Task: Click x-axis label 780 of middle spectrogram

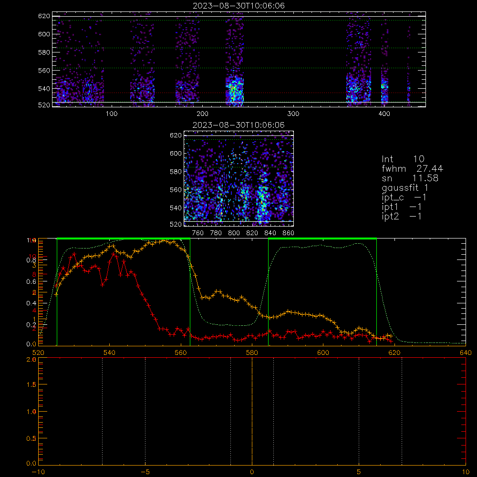Action: pyautogui.click(x=216, y=233)
